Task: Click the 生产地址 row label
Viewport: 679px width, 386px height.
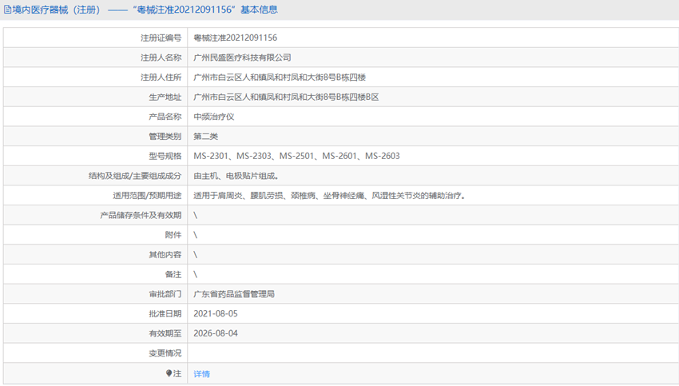Action: click(x=165, y=97)
